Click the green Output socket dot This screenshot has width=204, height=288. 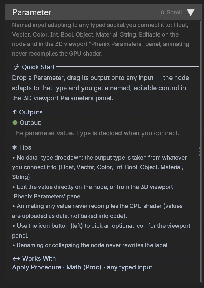click(x=15, y=123)
